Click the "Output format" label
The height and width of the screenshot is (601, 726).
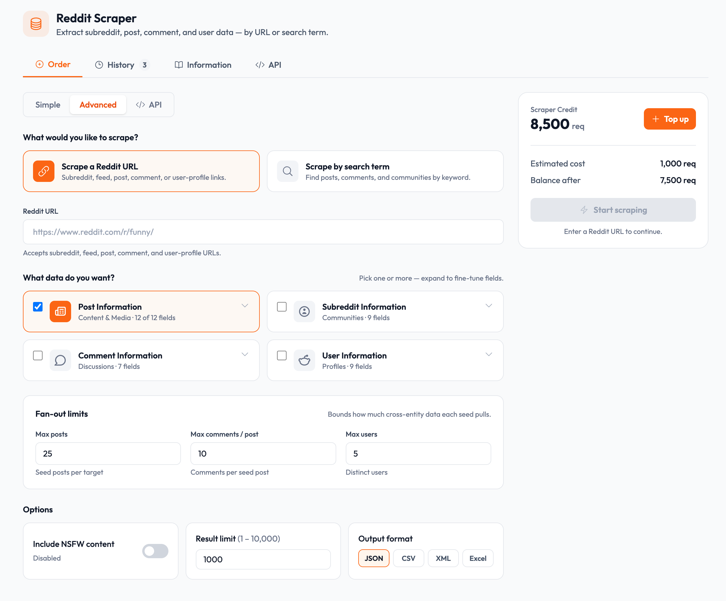click(386, 539)
